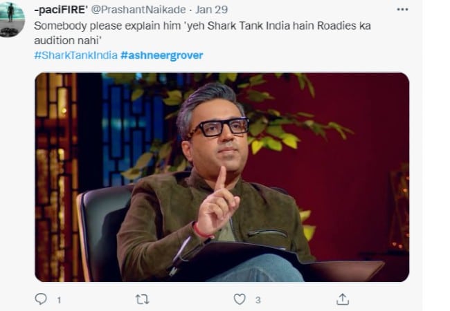Retweet using the arrows icon

142,299
